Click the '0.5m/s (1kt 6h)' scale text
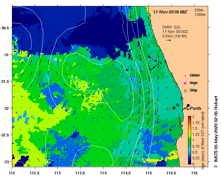 (x=174, y=36)
